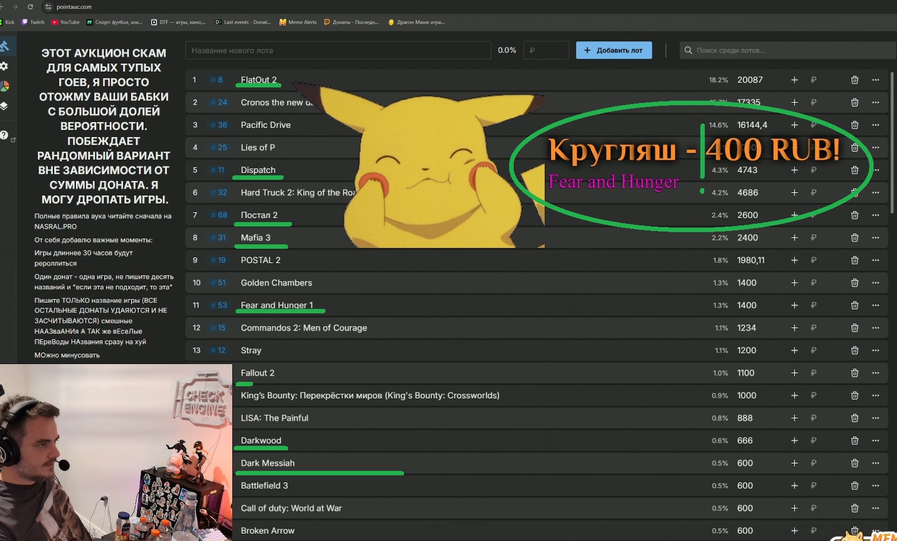This screenshot has width=897, height=541.
Task: Open more options for LISA: The Painful
Action: pos(875,418)
